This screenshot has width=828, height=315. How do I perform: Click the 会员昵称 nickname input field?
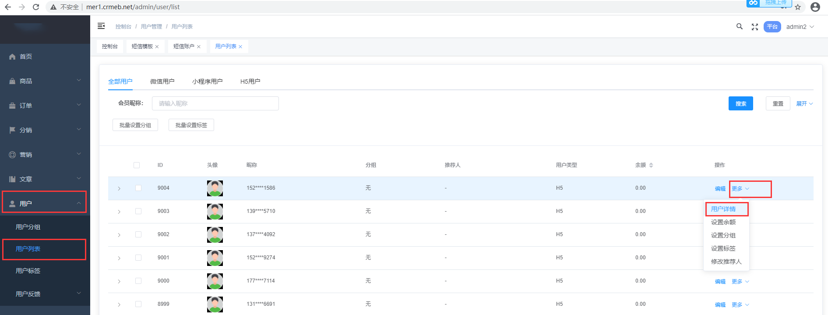(215, 104)
